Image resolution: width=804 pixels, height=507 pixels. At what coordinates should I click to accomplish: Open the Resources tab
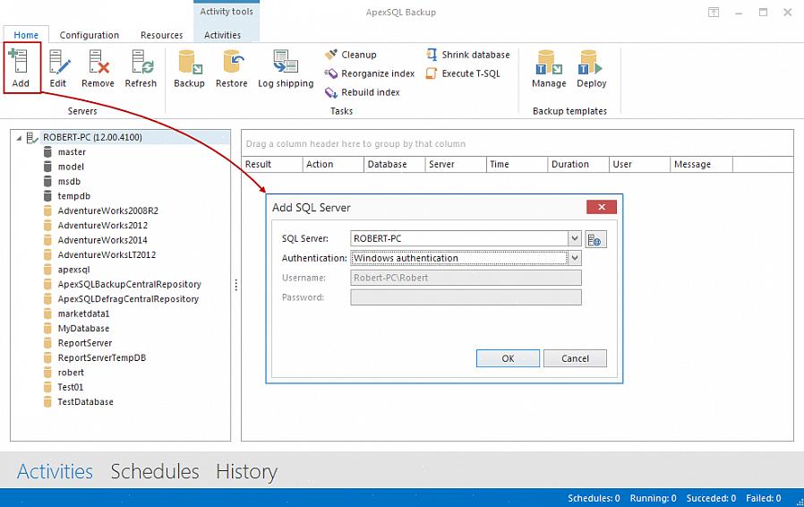pyautogui.click(x=161, y=35)
